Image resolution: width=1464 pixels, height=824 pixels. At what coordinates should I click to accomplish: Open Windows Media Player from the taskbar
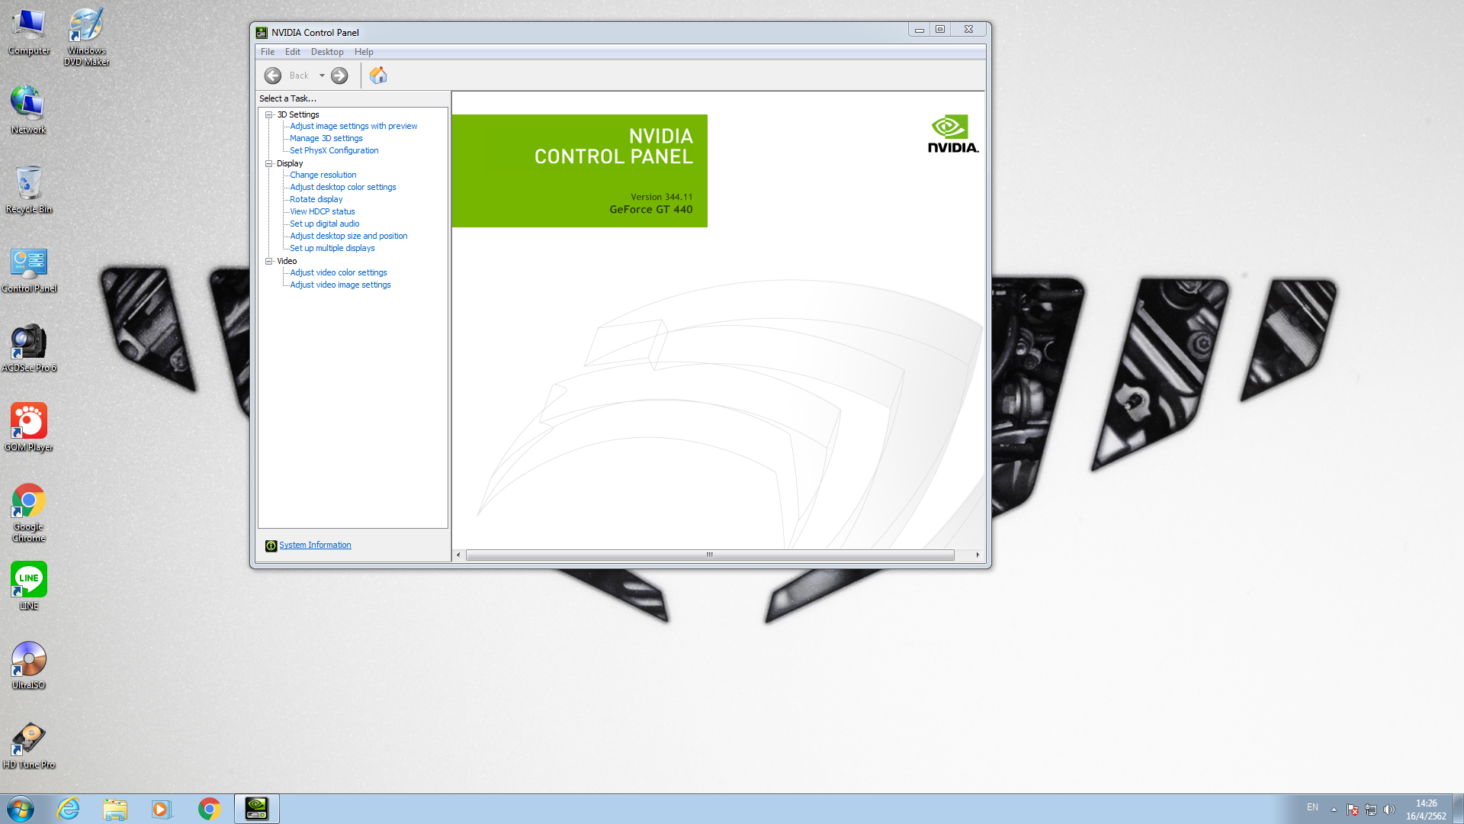[x=162, y=809]
